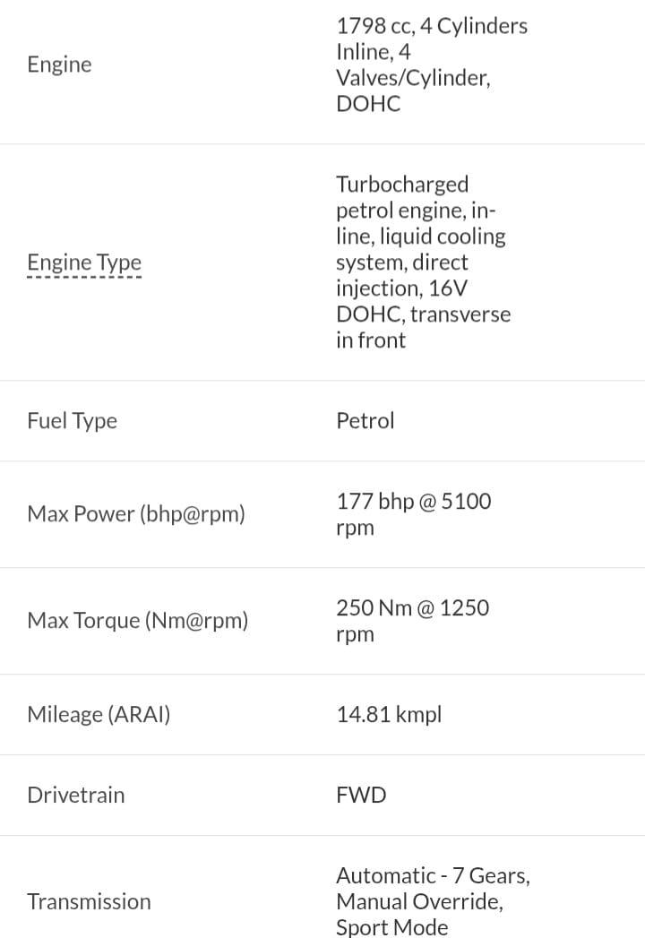The width and height of the screenshot is (645, 938).
Task: Select the Mileage (ARAI) label
Action: tap(99, 714)
